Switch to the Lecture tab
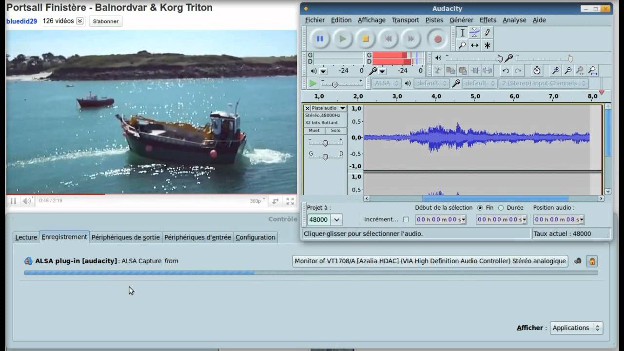 point(26,237)
